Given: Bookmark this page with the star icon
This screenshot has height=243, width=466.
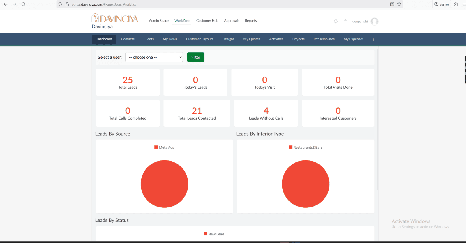Looking at the screenshot, I should pos(399,4).
